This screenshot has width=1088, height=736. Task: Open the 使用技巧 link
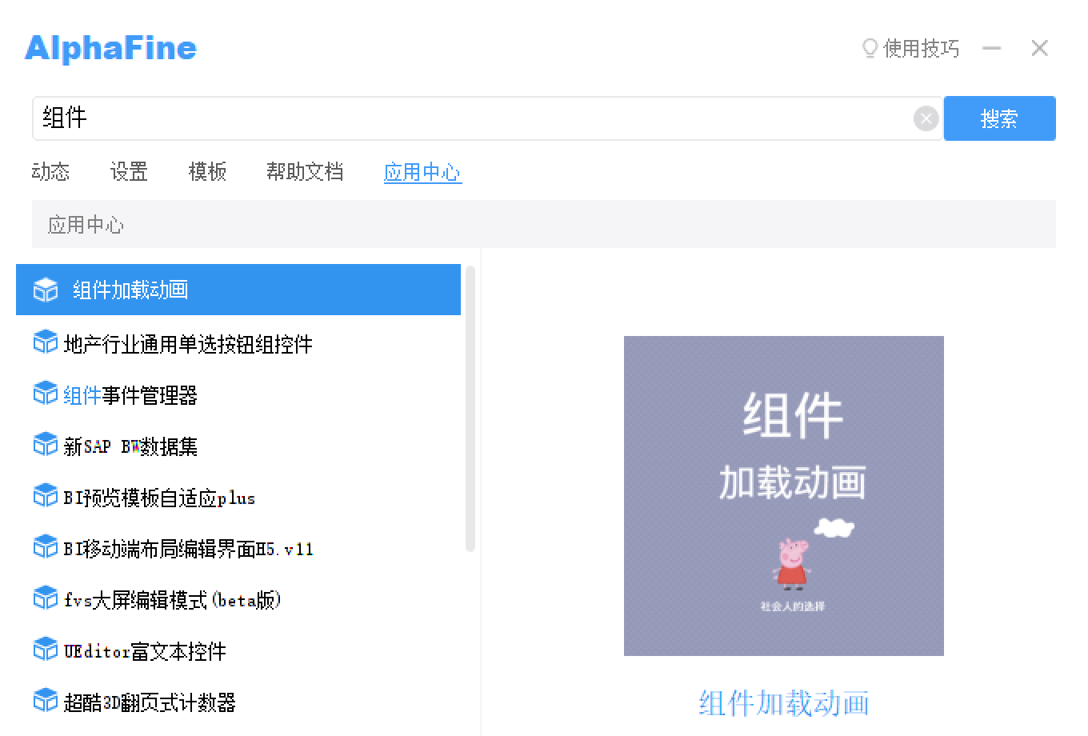click(921, 49)
